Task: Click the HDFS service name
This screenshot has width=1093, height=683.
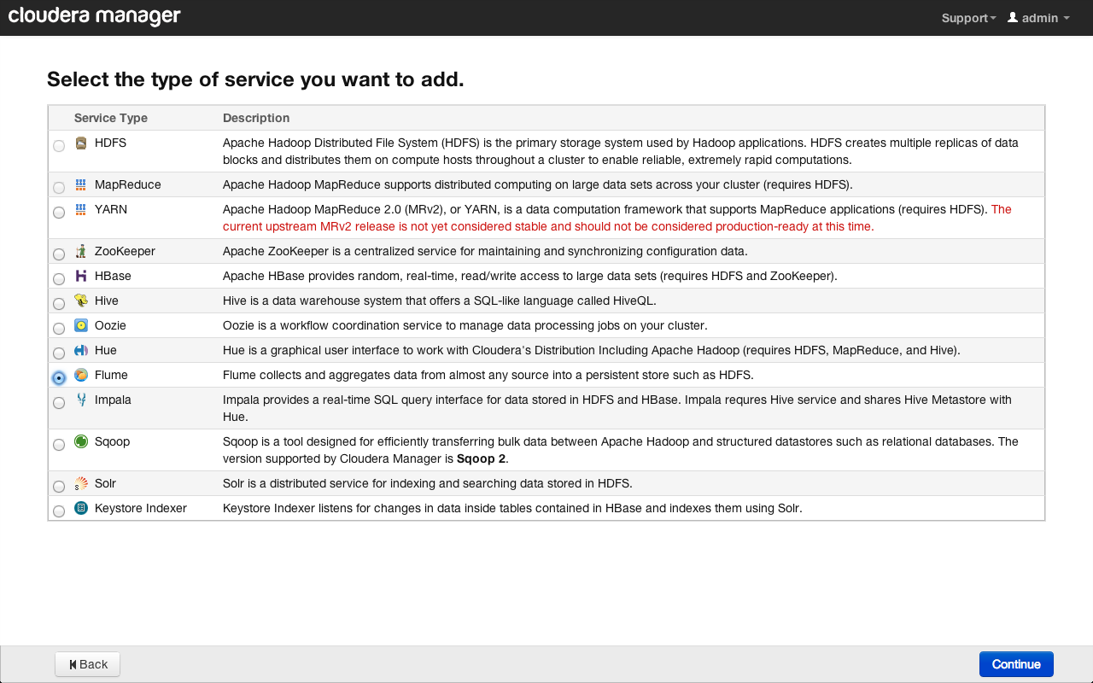Action: coord(110,143)
